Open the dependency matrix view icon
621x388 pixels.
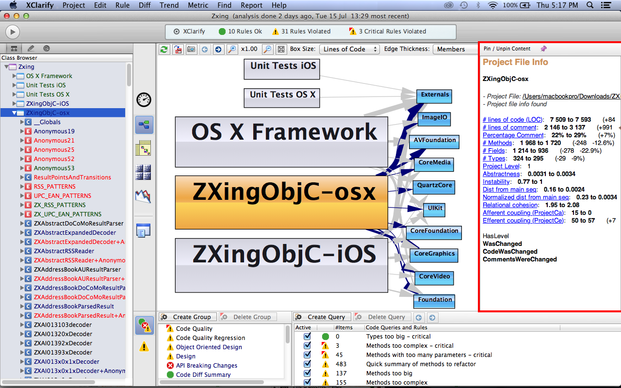144,148
